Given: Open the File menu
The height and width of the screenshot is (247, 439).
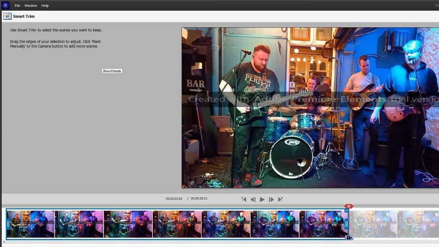Looking at the screenshot, I should click(x=17, y=5).
